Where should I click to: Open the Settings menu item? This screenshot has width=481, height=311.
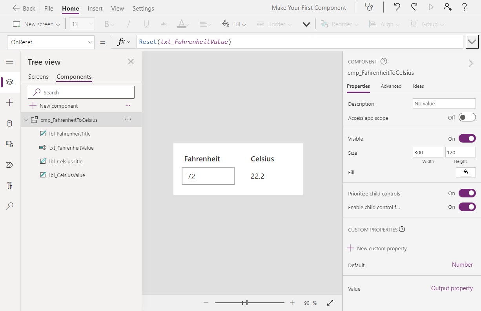[x=143, y=8]
